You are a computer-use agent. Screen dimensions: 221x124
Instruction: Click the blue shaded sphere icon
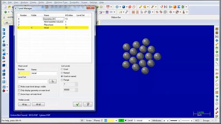pyautogui.click(x=124, y=7)
